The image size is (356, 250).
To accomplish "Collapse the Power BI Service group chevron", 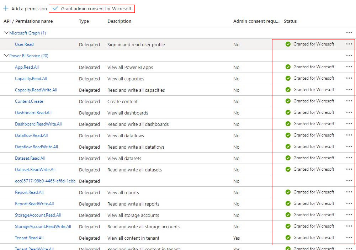I will coord(6,55).
